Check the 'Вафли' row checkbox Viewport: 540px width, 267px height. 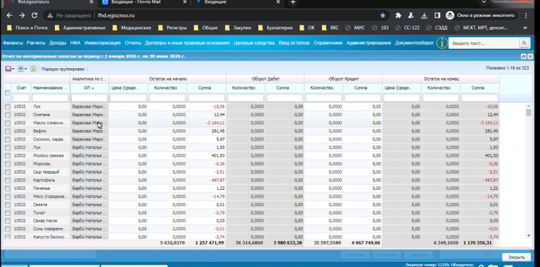point(7,131)
